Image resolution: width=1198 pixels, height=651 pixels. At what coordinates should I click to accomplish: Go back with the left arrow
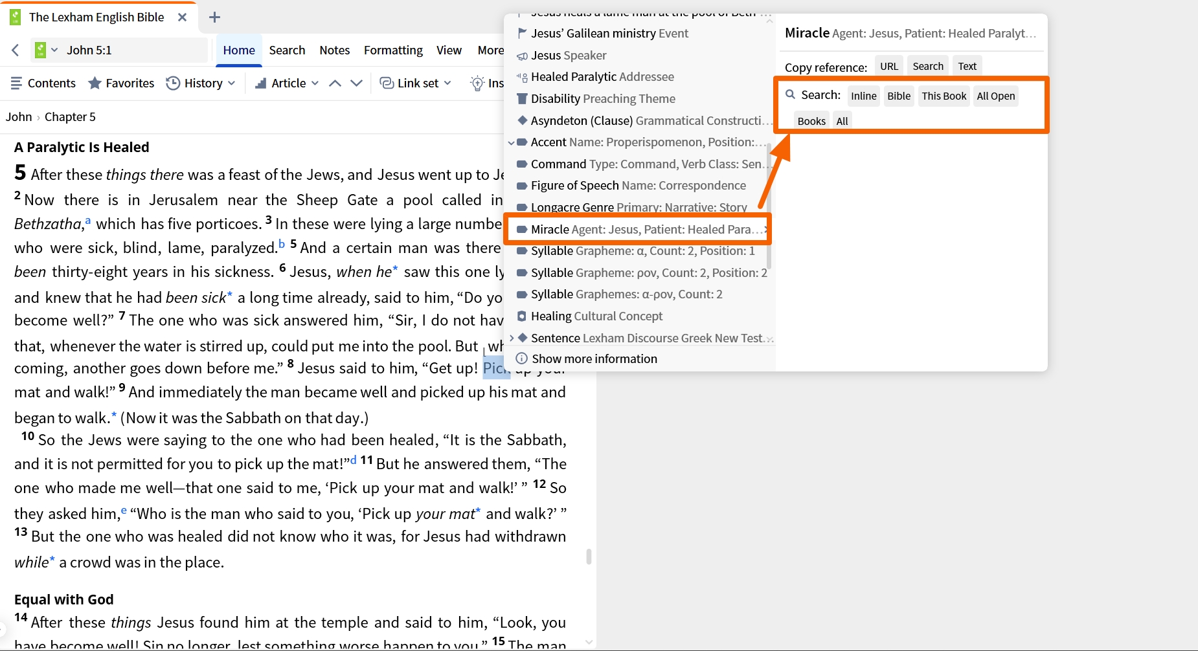point(16,50)
